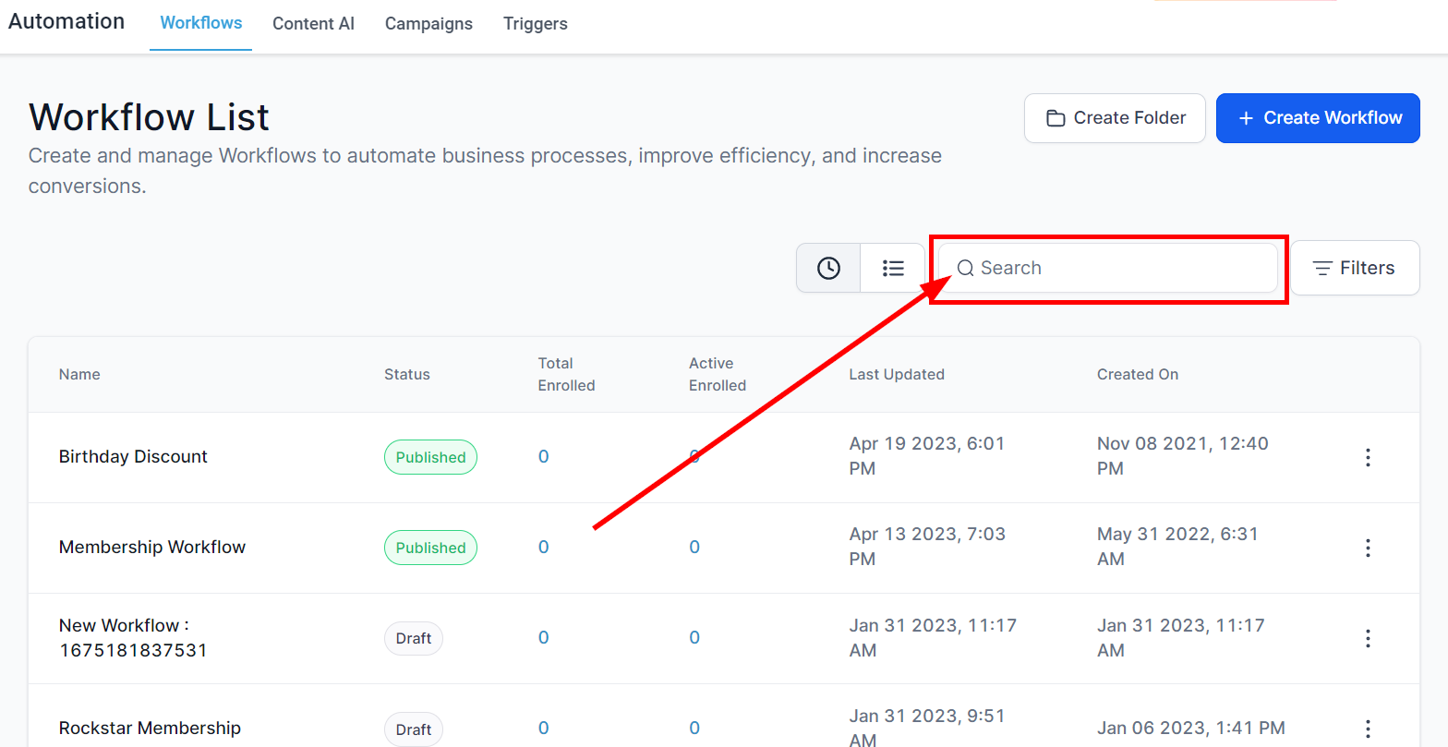
Task: Switch to list view icon
Action: 892,268
